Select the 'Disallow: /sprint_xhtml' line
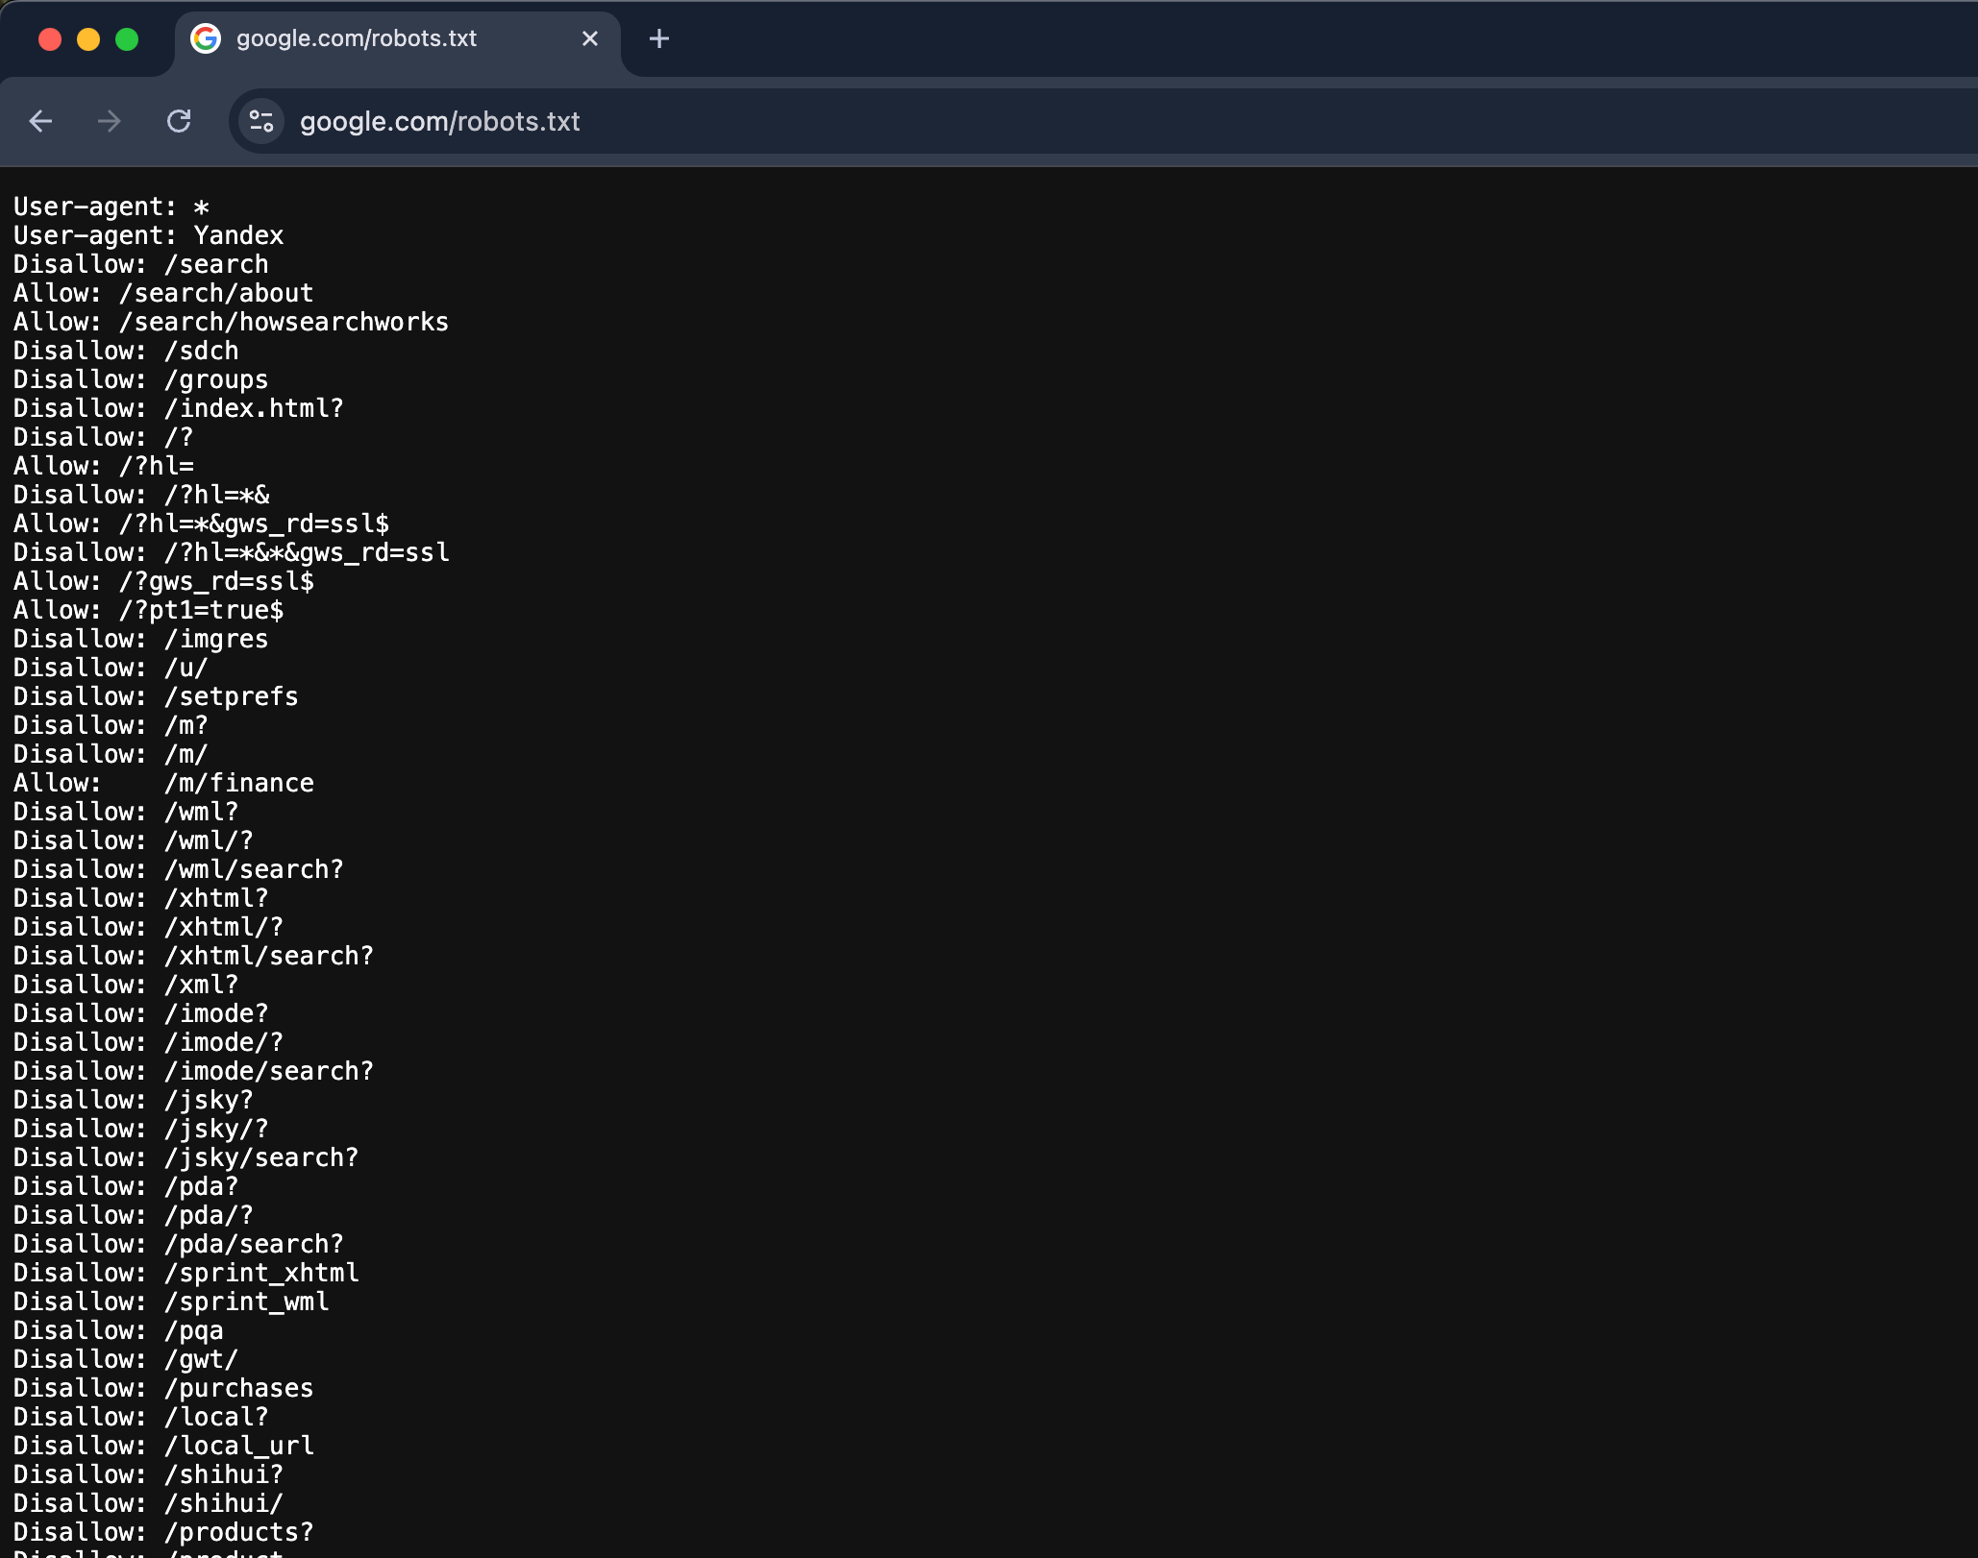Viewport: 1978px width, 1558px height. click(185, 1272)
